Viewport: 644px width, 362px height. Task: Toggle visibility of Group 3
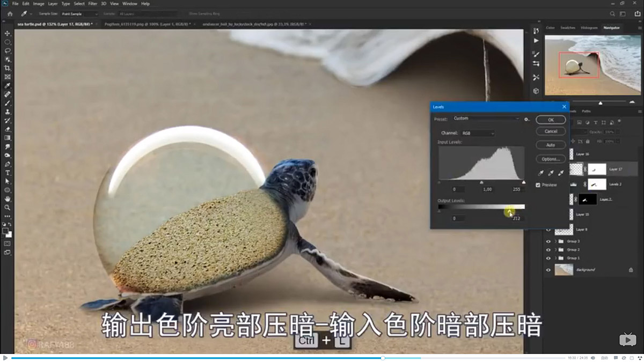[x=548, y=241]
